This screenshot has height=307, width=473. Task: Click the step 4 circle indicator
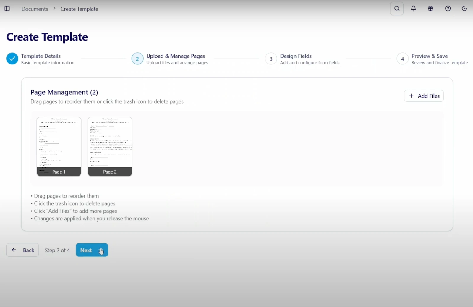pyautogui.click(x=402, y=59)
